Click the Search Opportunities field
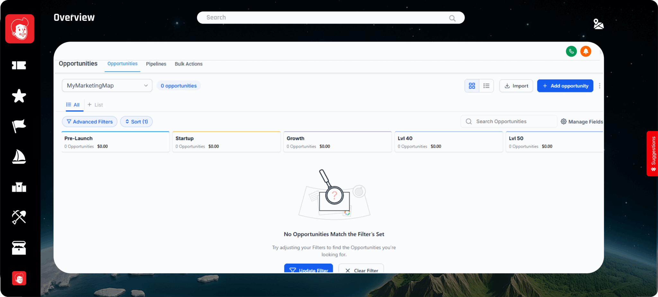This screenshot has height=297, width=658. [511, 122]
